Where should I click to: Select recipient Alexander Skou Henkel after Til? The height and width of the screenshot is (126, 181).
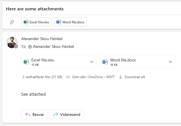[54, 46]
